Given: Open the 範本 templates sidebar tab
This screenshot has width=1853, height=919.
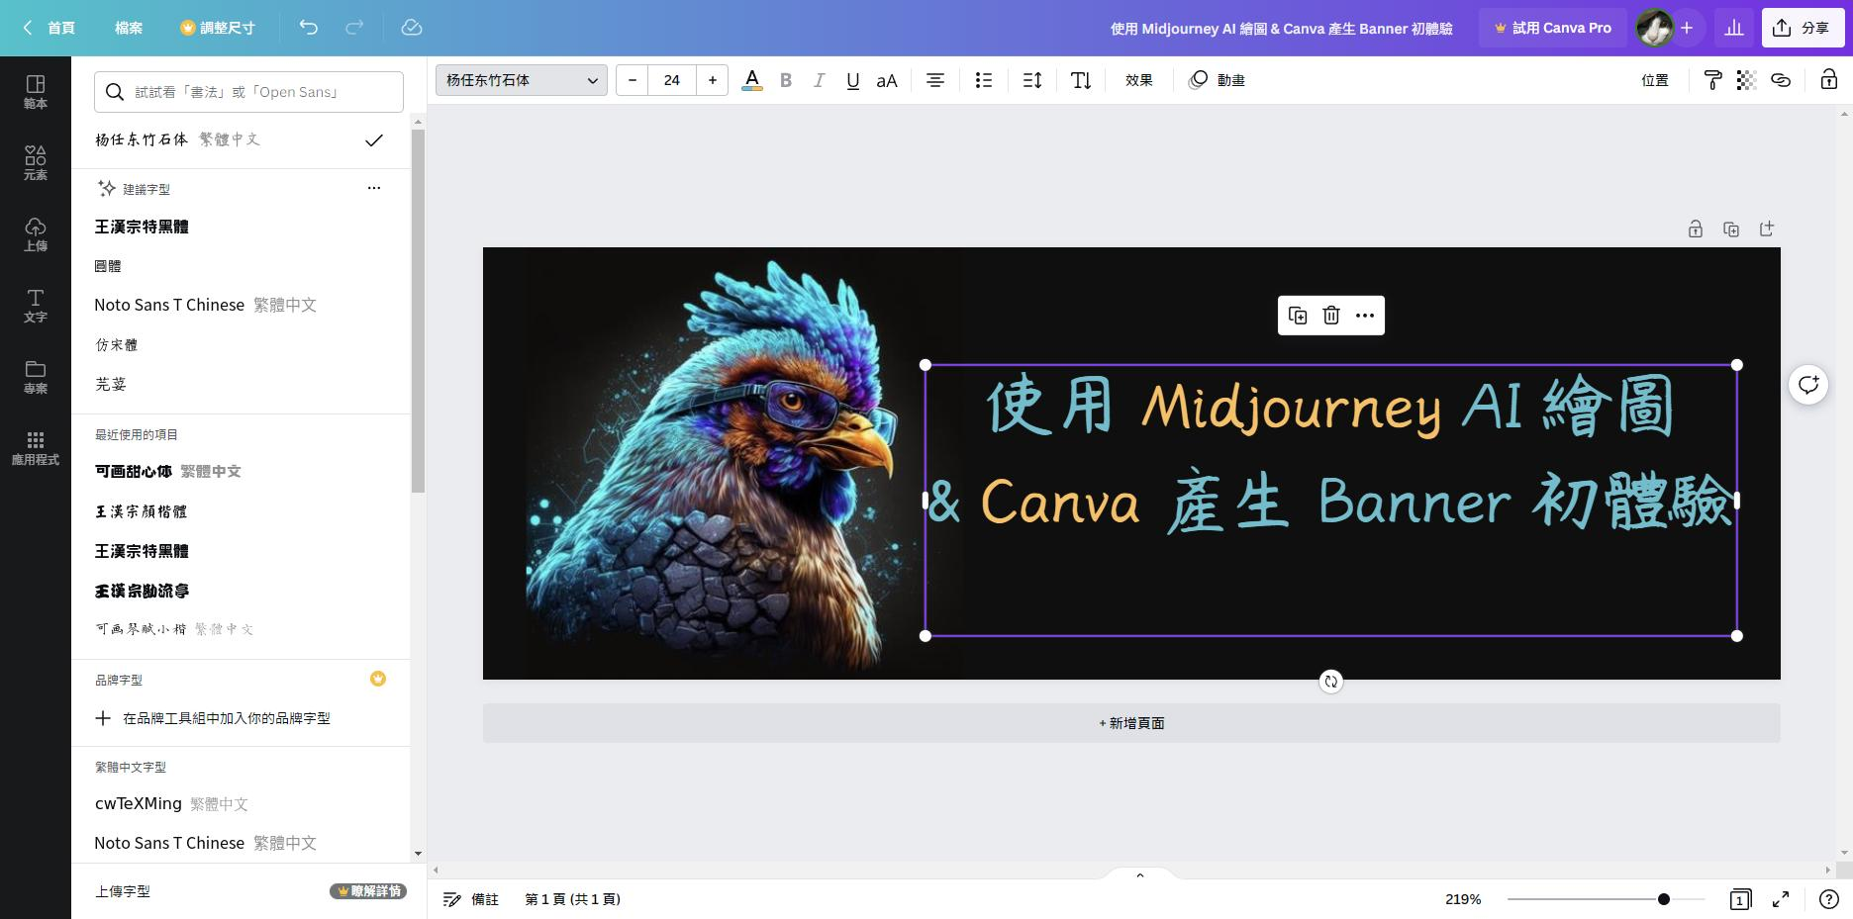Looking at the screenshot, I should [x=36, y=91].
